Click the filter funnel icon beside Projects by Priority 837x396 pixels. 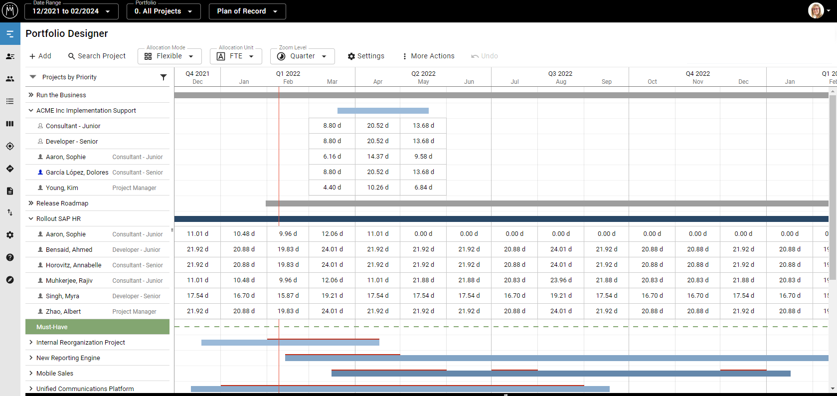(163, 77)
